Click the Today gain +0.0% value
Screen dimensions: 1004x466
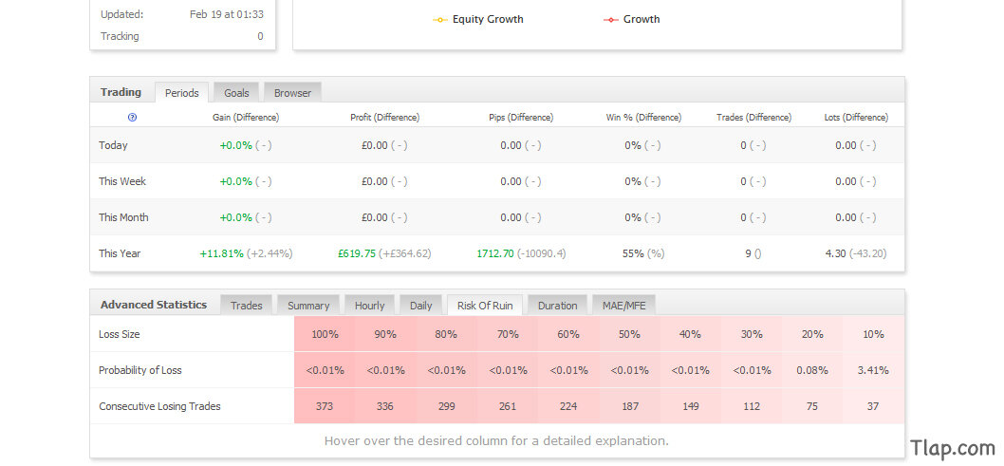coord(235,145)
